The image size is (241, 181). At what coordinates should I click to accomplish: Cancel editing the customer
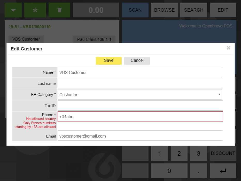[137, 61]
